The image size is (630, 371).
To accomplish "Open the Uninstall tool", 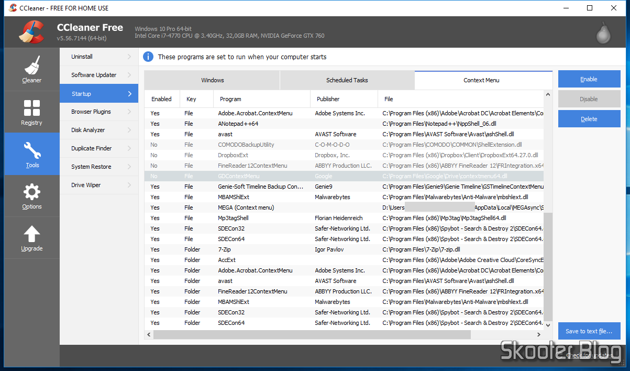I will (x=99, y=57).
